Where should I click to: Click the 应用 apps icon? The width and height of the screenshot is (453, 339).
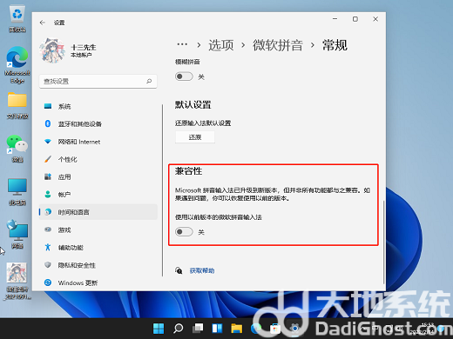coord(48,176)
